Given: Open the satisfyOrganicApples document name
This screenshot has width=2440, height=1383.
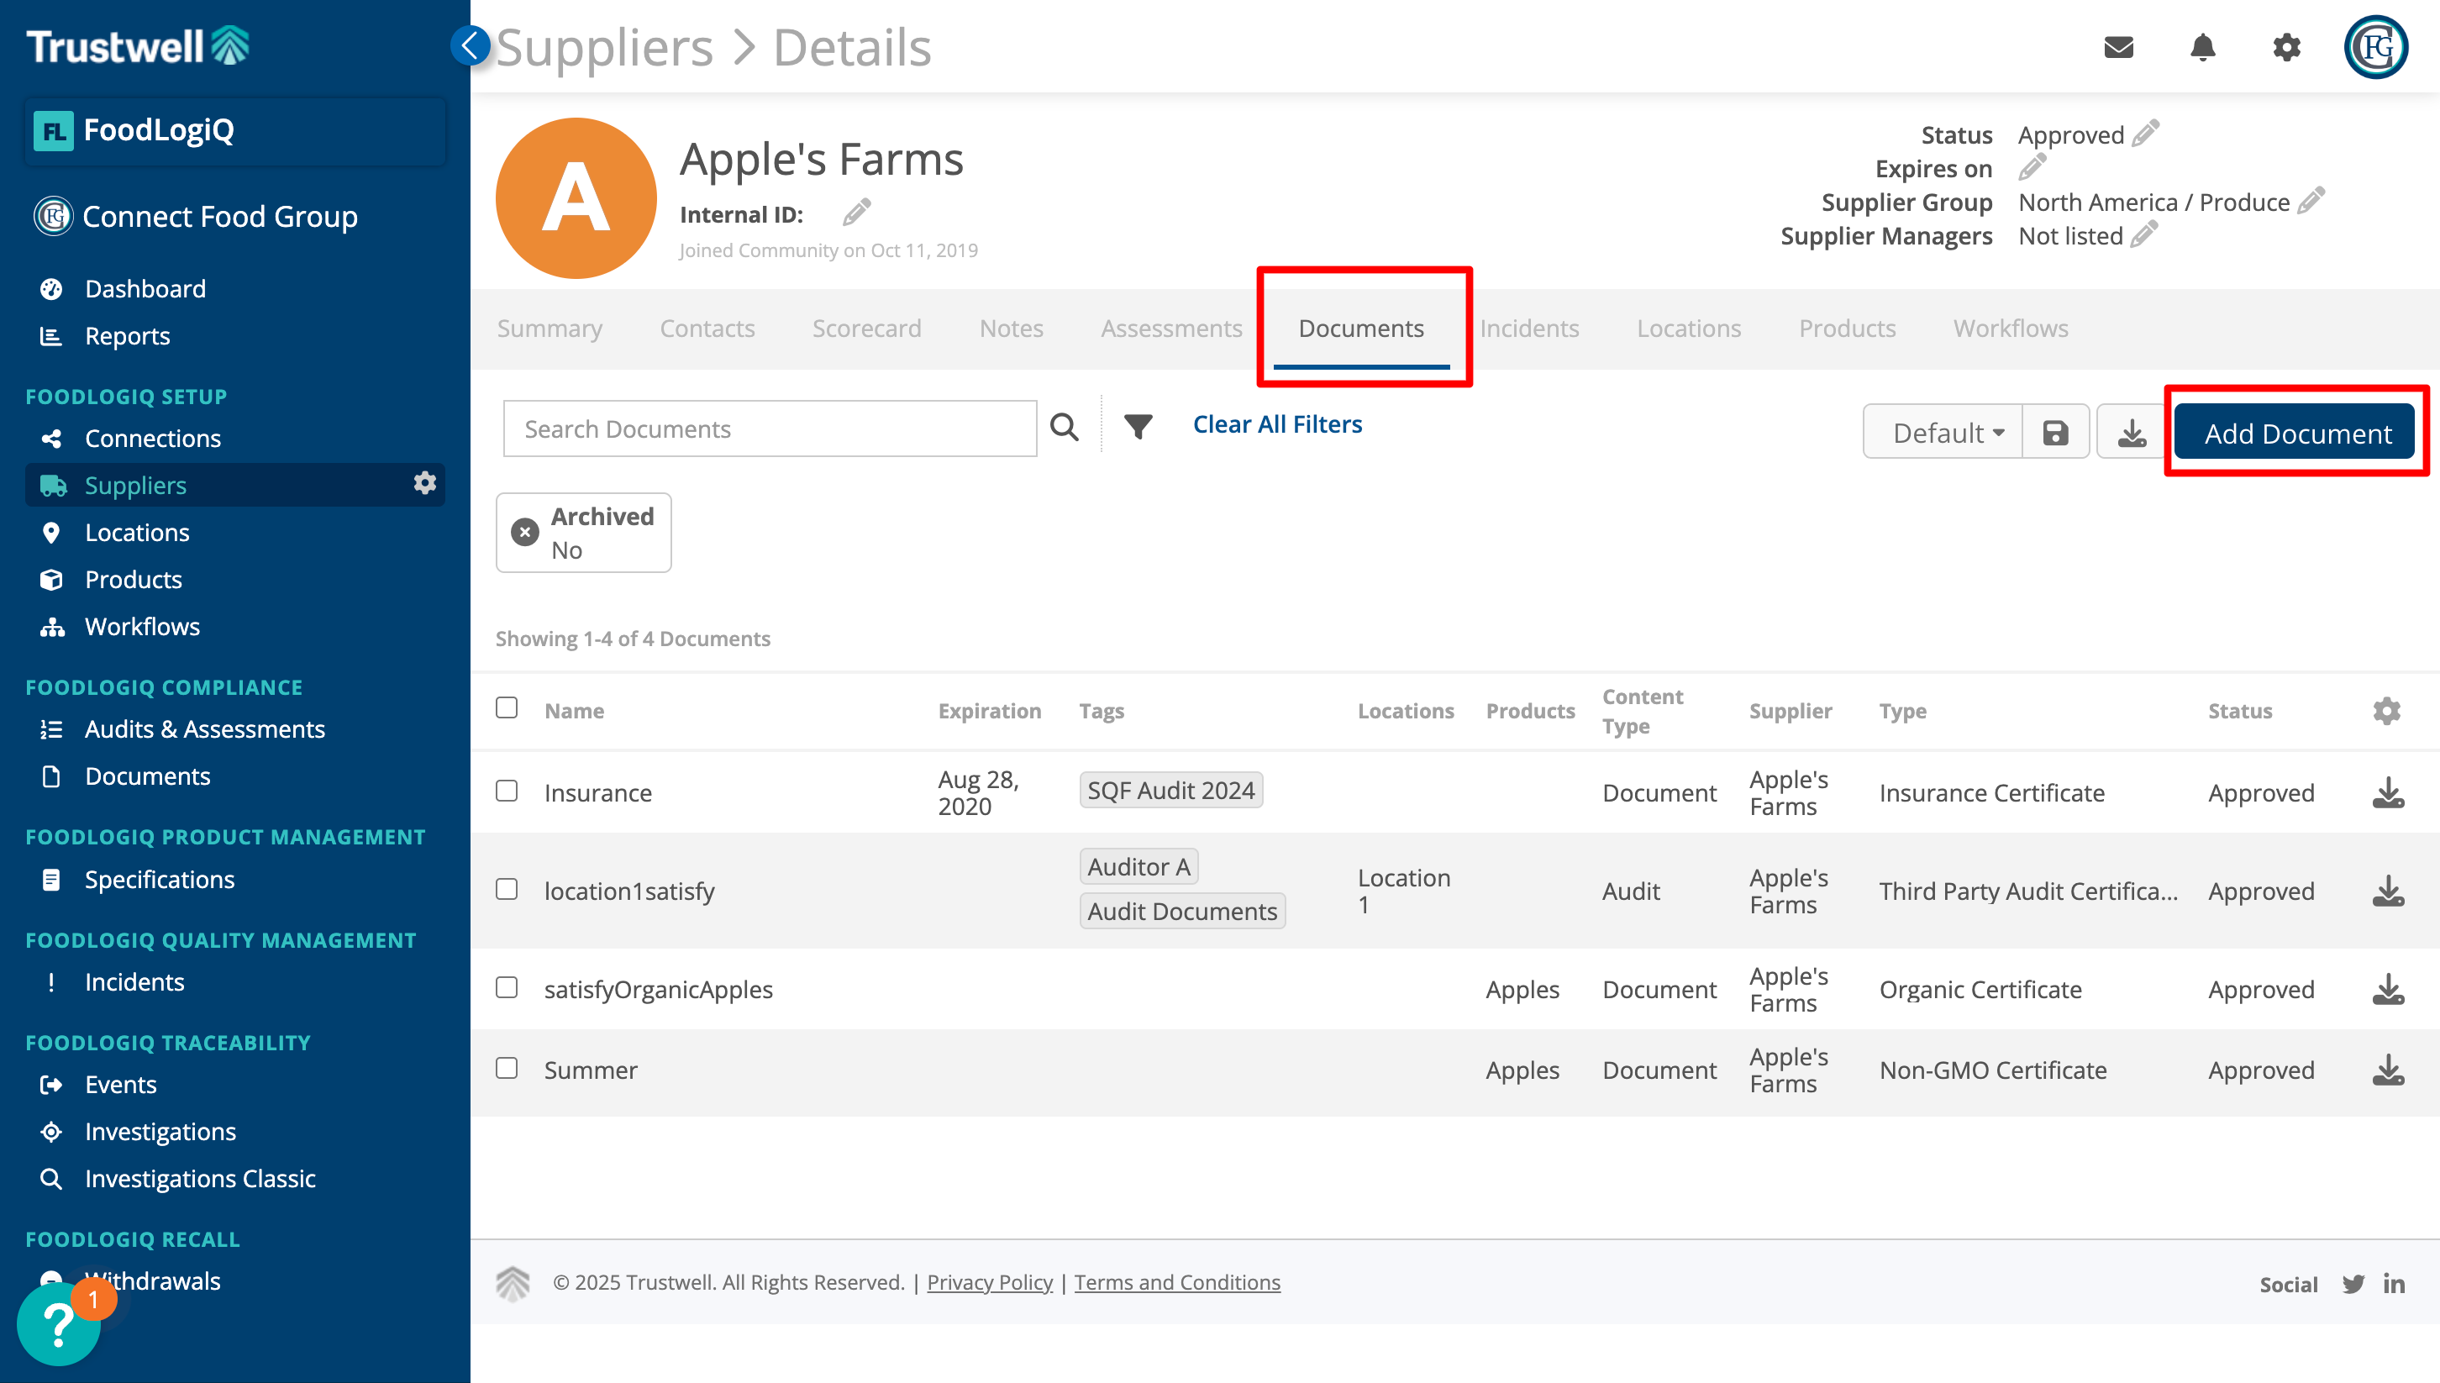Looking at the screenshot, I should pyautogui.click(x=658, y=989).
